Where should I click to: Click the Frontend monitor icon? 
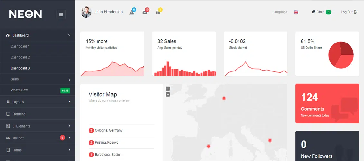pyautogui.click(x=8, y=114)
